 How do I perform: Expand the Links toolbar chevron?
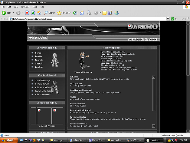[x=188, y=18]
